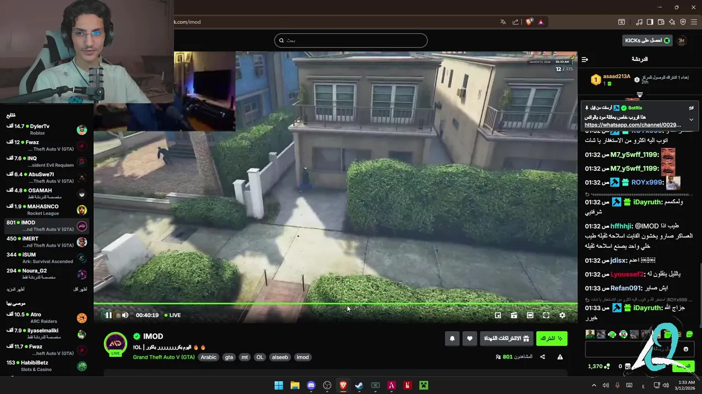Open the Kick shop icon beside 0

click(628, 367)
